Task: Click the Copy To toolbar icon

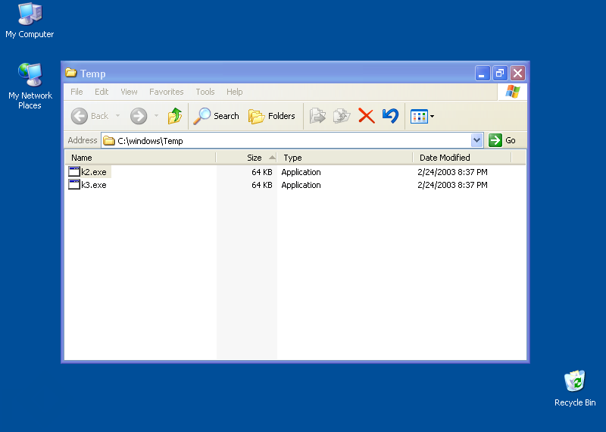Action: click(342, 116)
